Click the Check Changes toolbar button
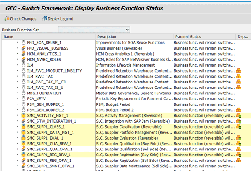The image size is (251, 171). click(x=20, y=19)
